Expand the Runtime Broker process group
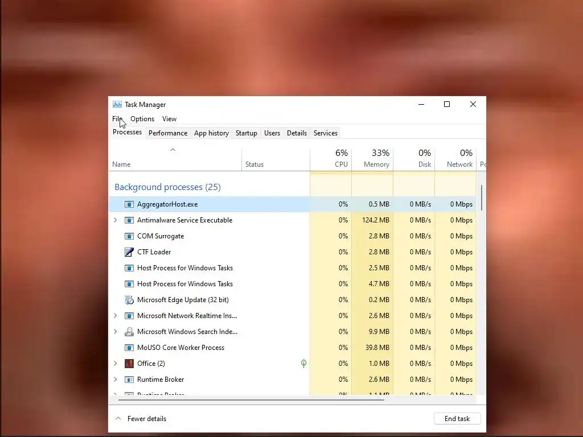The image size is (583, 437). pos(115,380)
